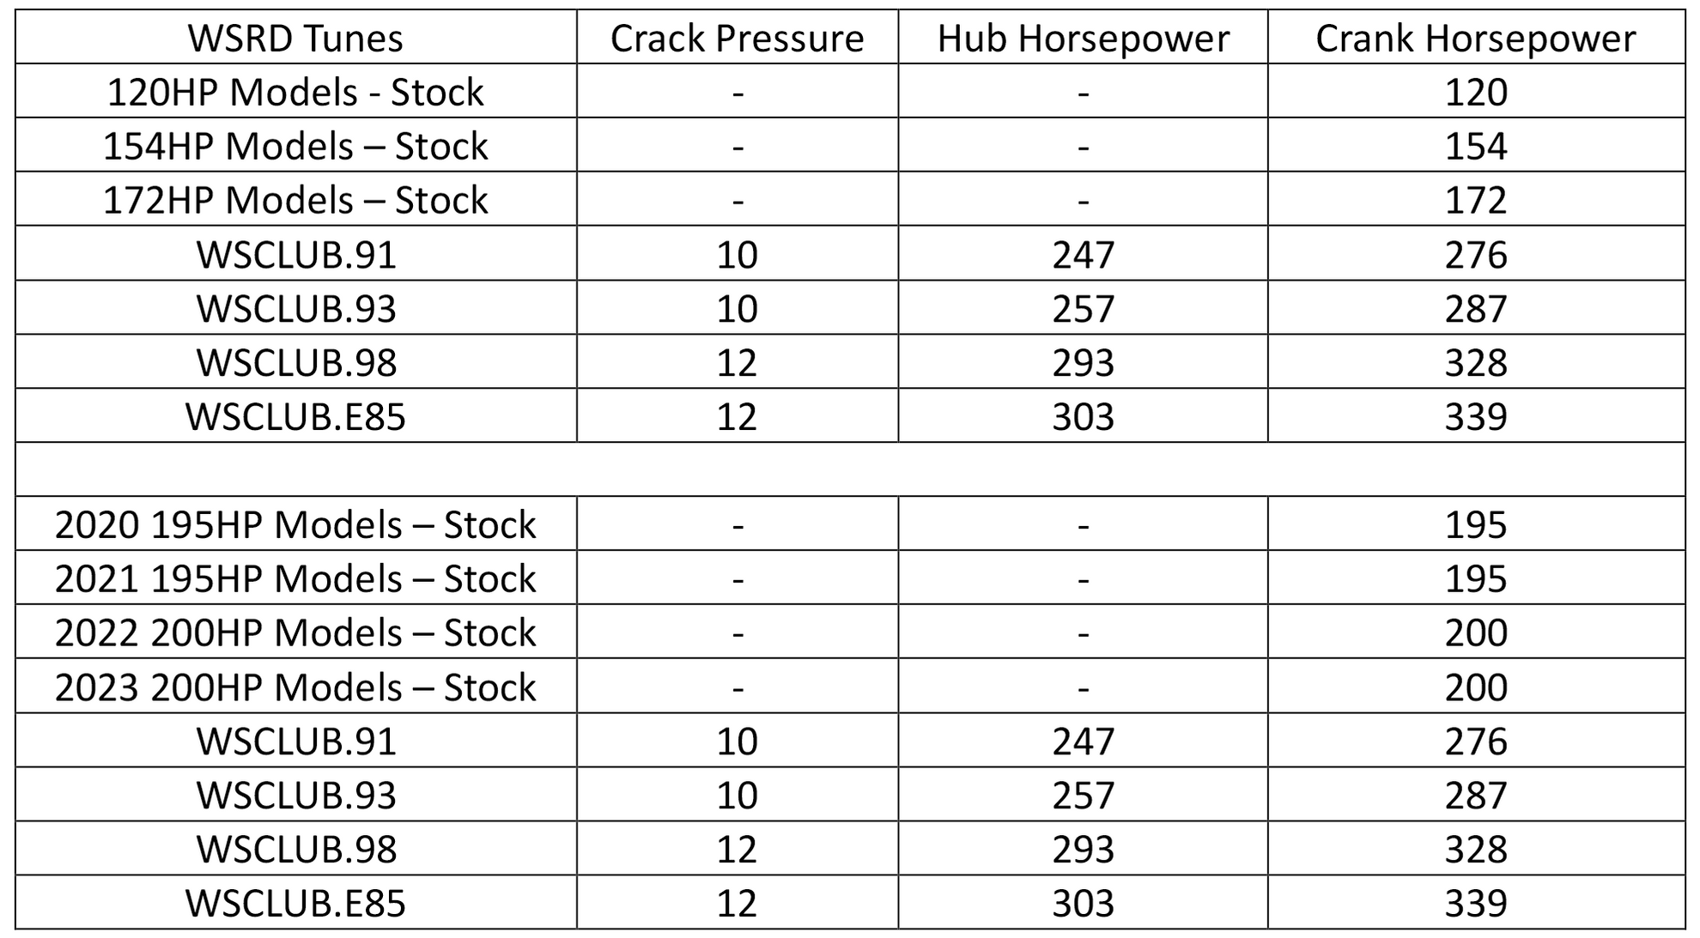Click the 2021 195HP Models – Stock label
1700x938 pixels.
tap(295, 579)
